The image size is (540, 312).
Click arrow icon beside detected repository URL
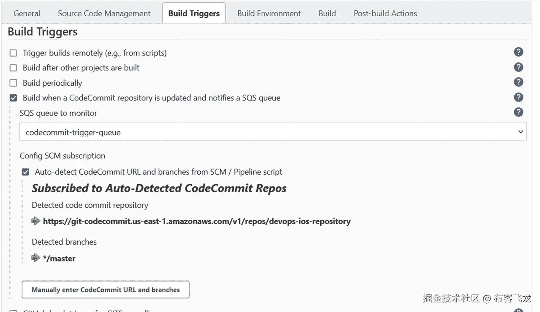(x=36, y=221)
